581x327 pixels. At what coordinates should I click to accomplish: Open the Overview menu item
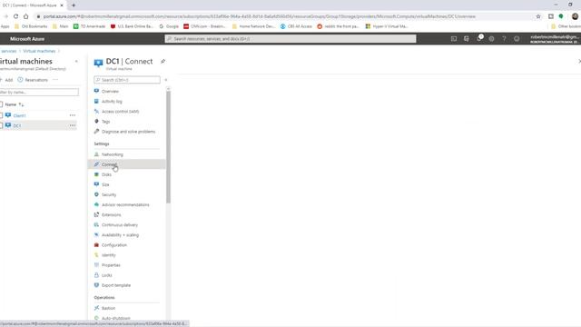click(110, 91)
